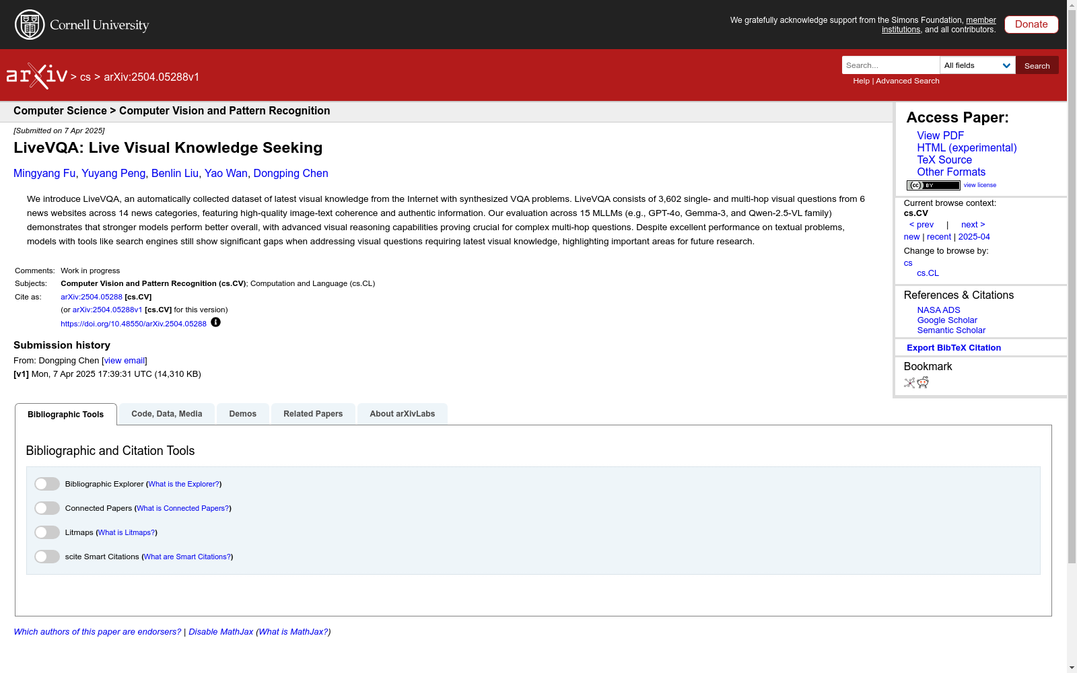The height and width of the screenshot is (673, 1077).
Task: Click the member institutions link
Action: point(939,25)
